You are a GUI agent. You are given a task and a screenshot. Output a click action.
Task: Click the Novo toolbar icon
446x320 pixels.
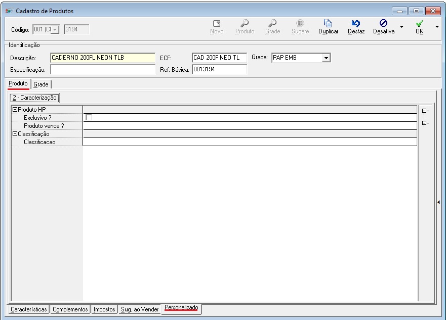217,27
